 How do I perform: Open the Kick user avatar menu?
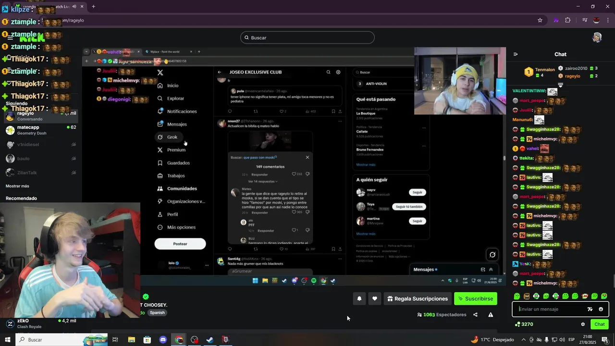pos(597,37)
